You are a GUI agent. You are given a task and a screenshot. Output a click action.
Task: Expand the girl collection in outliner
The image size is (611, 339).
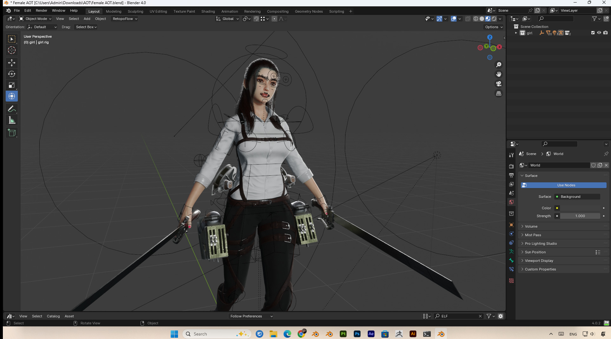[x=516, y=33]
